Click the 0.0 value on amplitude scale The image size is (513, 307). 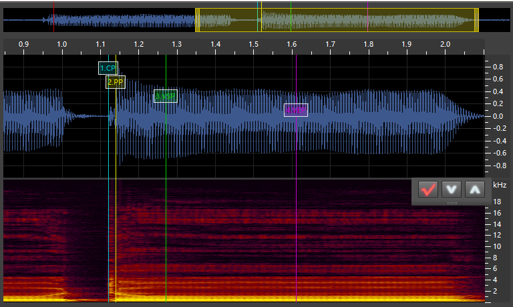click(498, 116)
